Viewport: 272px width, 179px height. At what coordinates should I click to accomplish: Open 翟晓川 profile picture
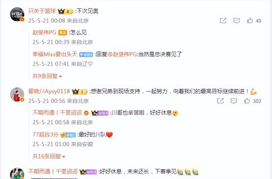point(17,94)
